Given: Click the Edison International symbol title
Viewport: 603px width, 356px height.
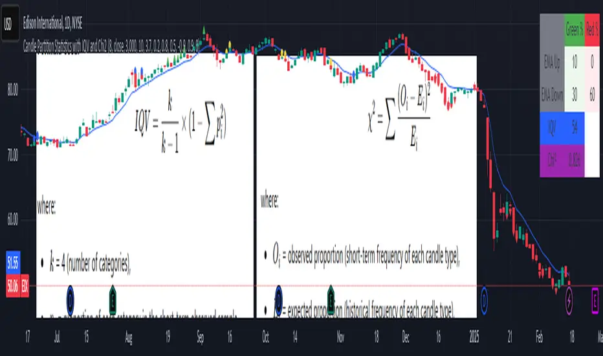Looking at the screenshot, I should [x=52, y=23].
